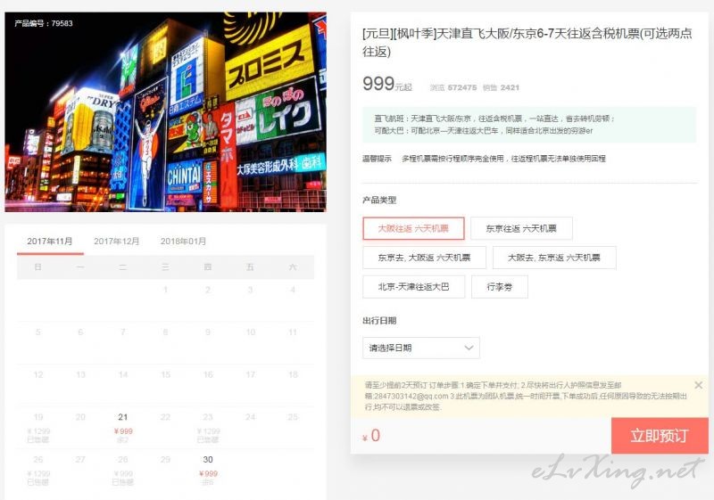Switch to the 2017年11月 calendar tab
Viewport: 714px width, 500px height.
pos(50,242)
